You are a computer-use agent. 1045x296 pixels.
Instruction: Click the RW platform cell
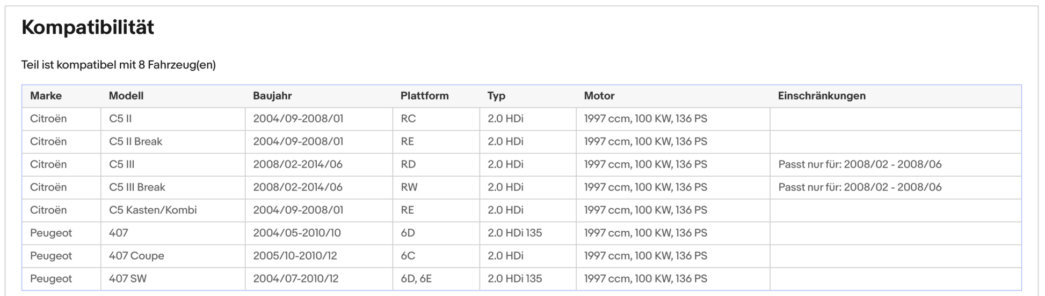(409, 187)
